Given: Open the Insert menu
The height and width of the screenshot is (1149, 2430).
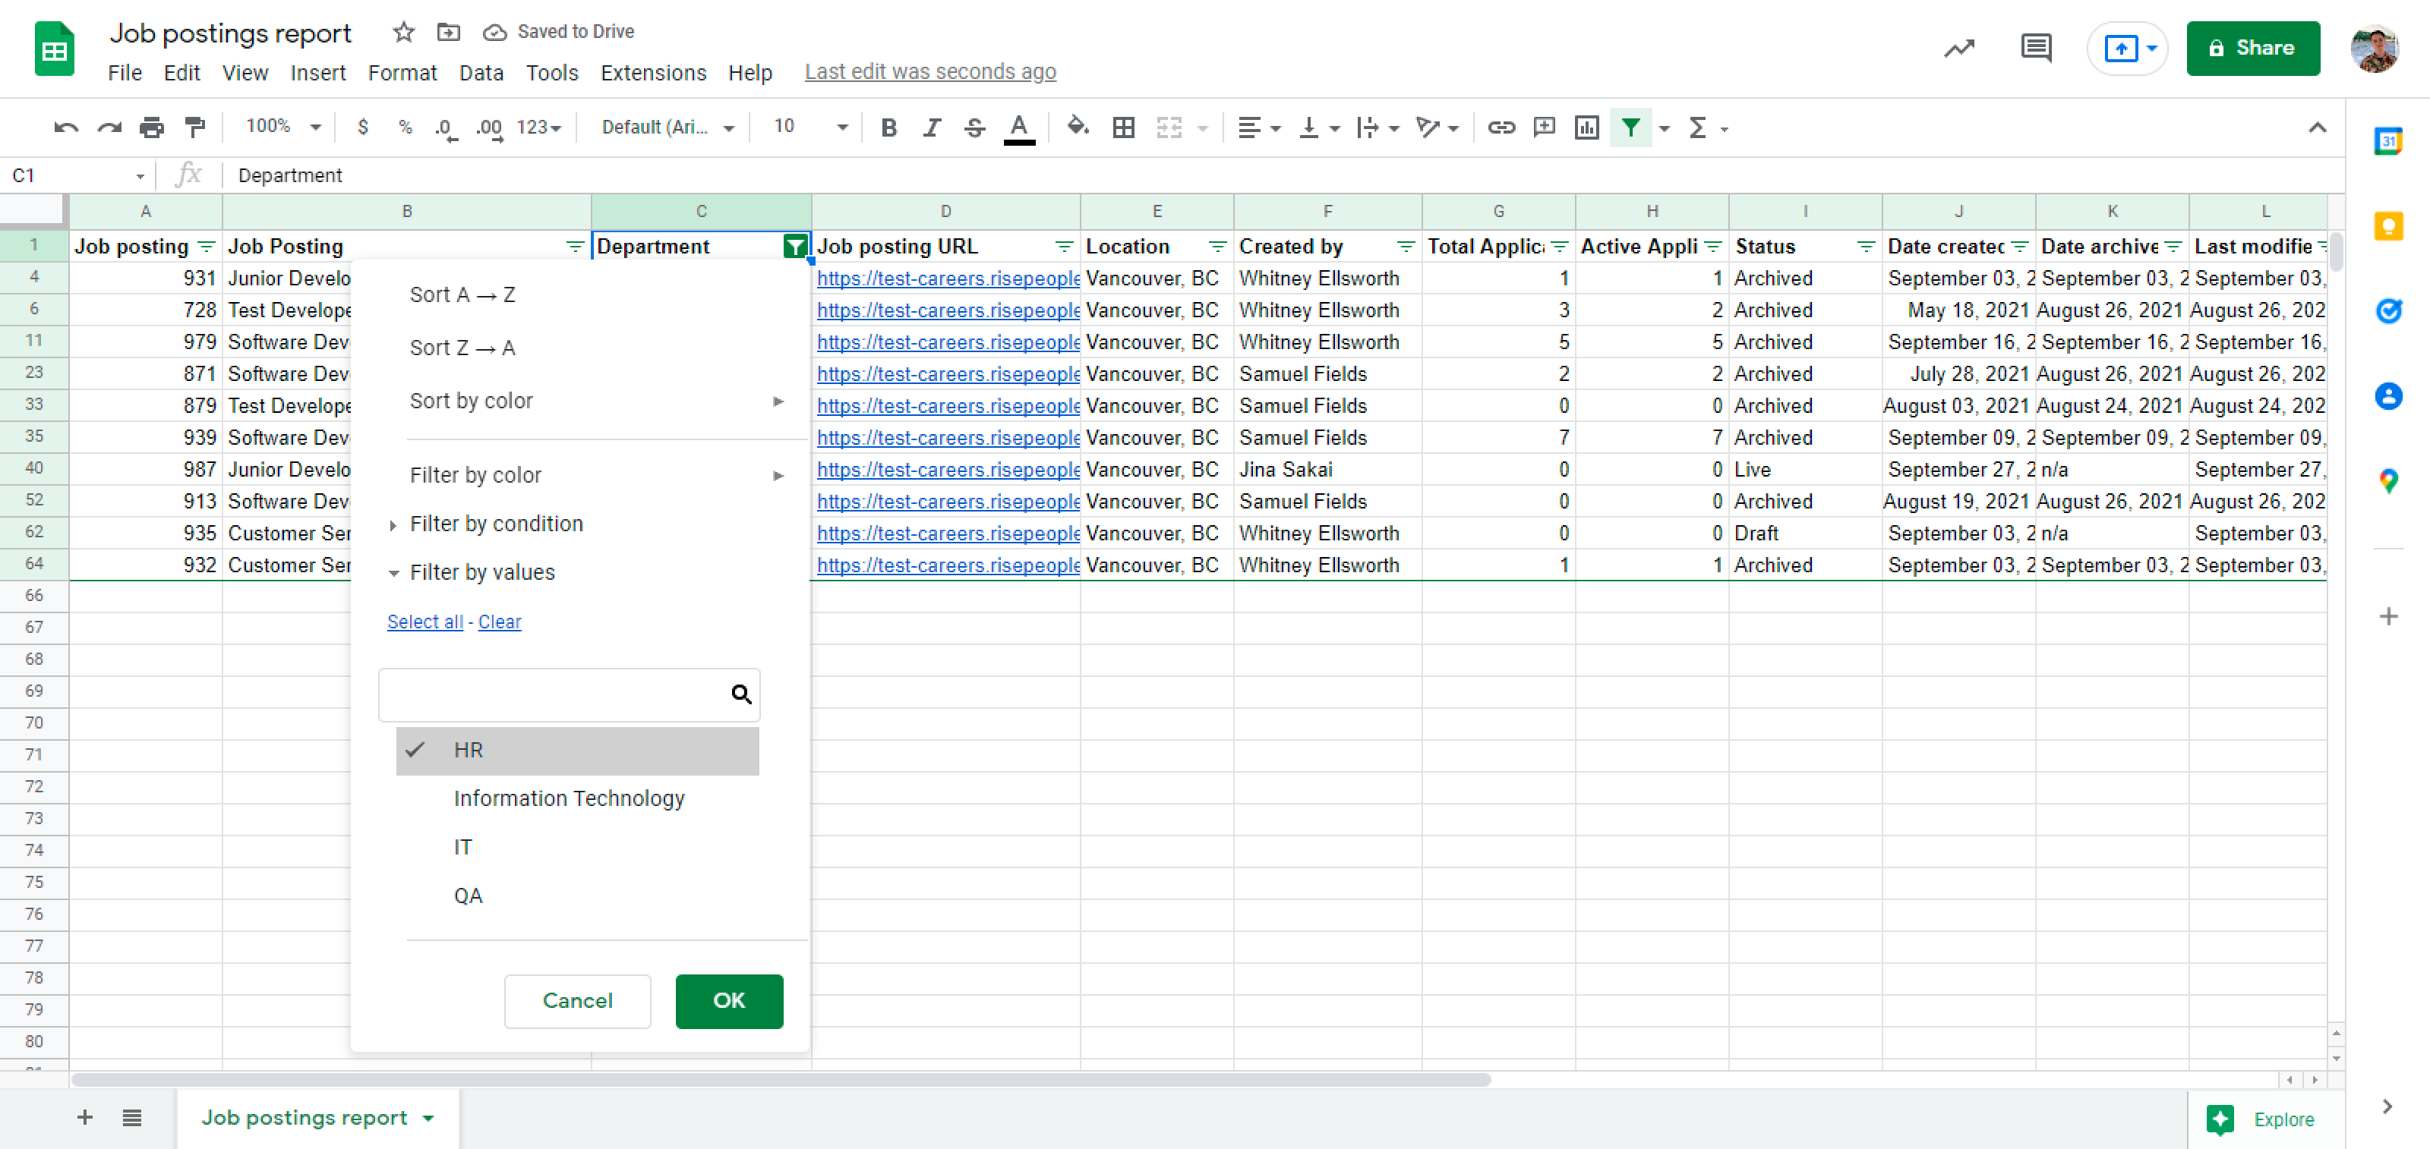Looking at the screenshot, I should coord(318,73).
